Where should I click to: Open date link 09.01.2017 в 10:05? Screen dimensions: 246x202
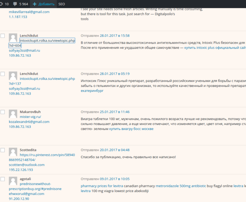click(115, 179)
